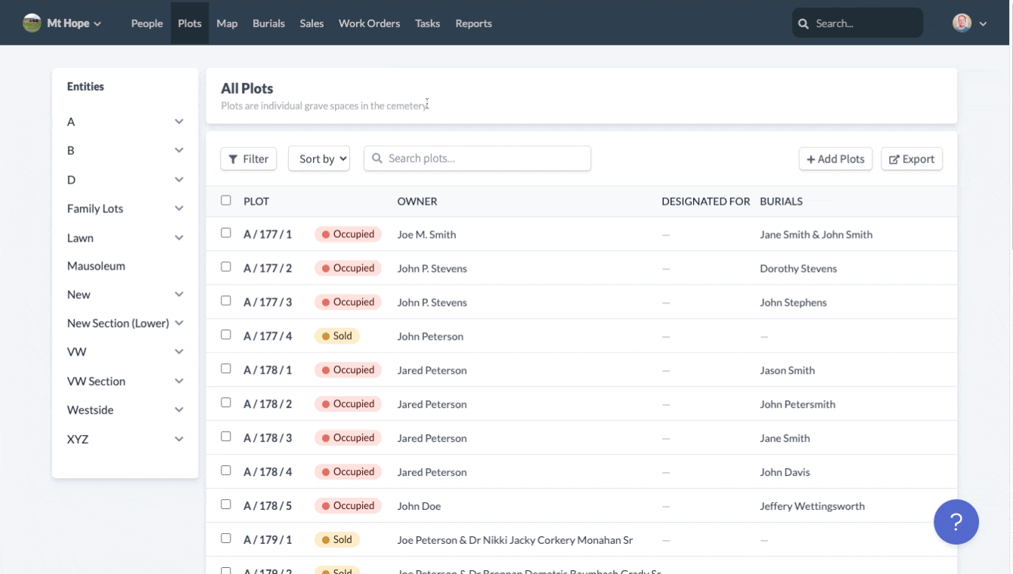This screenshot has width=1013, height=574.
Task: Expand entity D chevron
Action: [179, 180]
